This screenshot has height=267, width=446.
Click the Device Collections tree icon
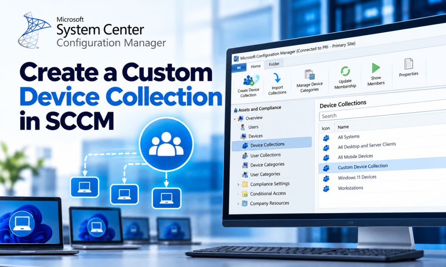[245, 146]
